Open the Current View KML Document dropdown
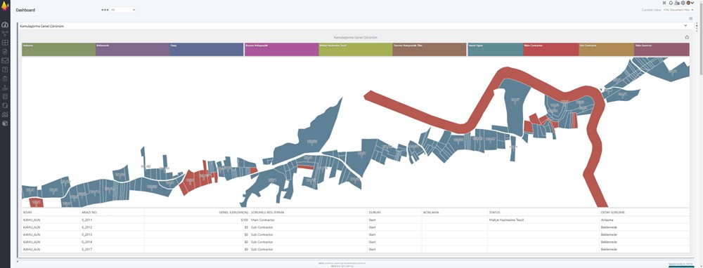 coord(678,10)
